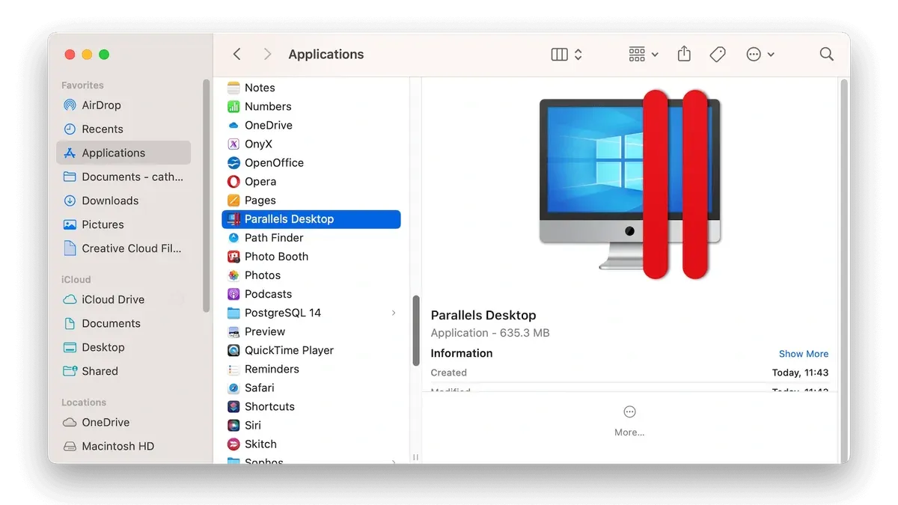
Task: Select Applications in the sidebar
Action: tap(123, 153)
